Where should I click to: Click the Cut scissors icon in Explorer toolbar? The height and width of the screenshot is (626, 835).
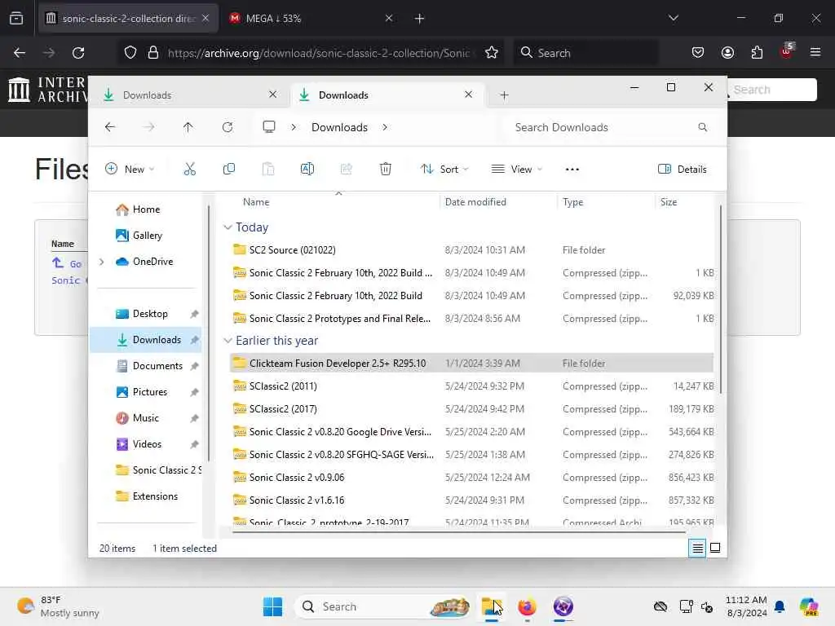tap(189, 170)
